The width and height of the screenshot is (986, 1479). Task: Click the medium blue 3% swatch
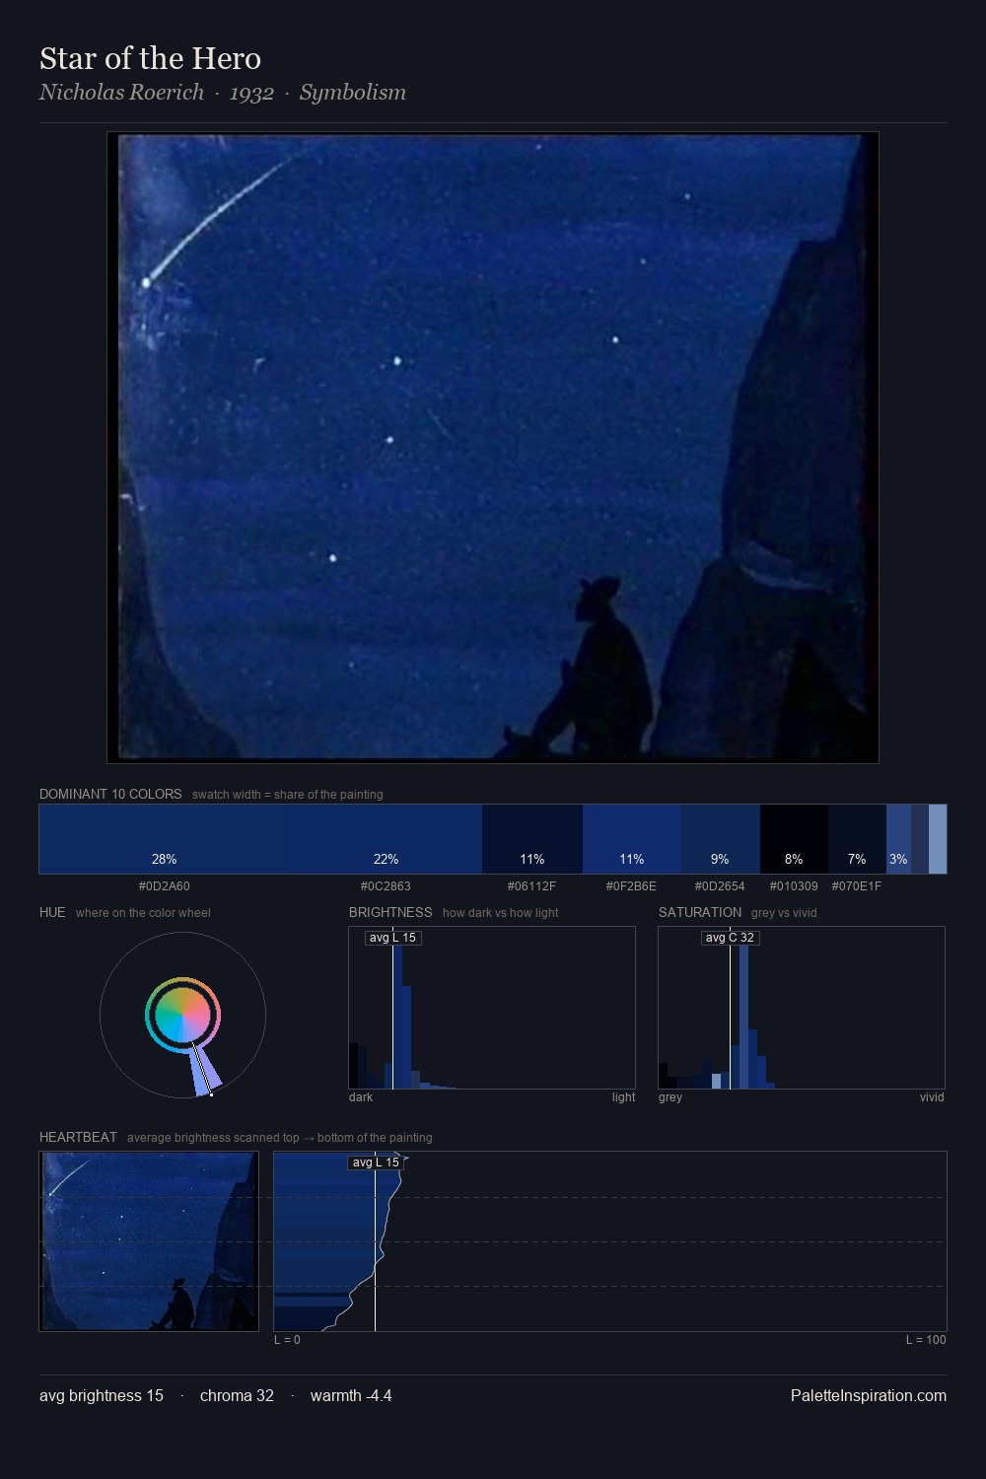click(x=898, y=839)
